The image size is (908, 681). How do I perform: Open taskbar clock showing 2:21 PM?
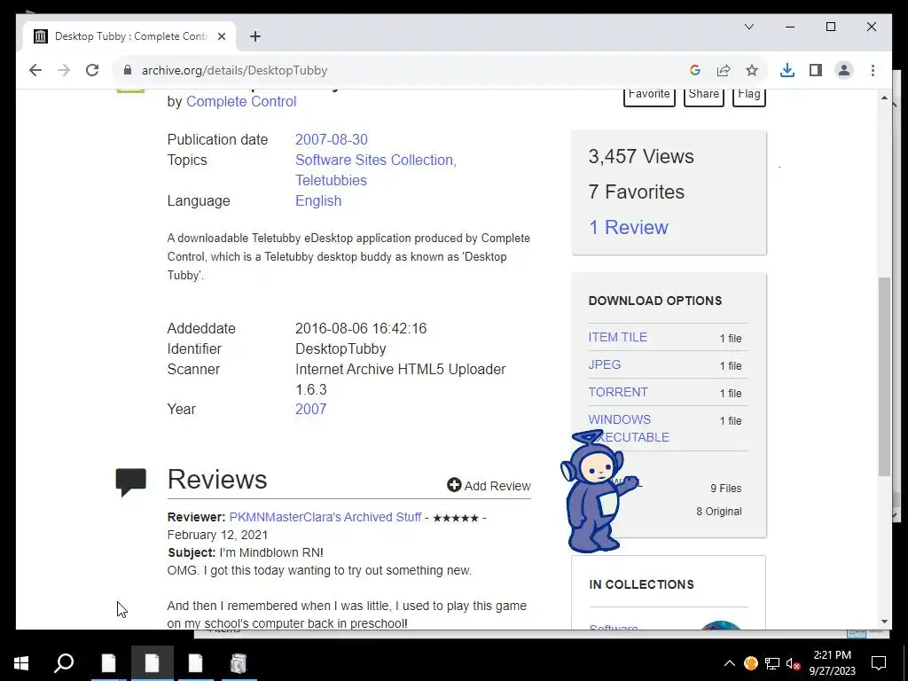tap(832, 663)
